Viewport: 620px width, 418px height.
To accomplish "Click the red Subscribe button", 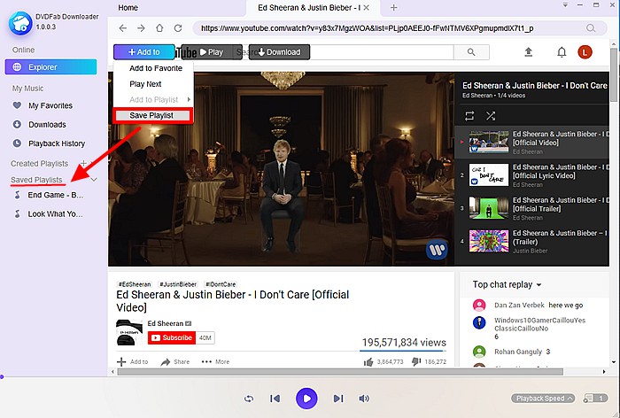I will point(172,337).
